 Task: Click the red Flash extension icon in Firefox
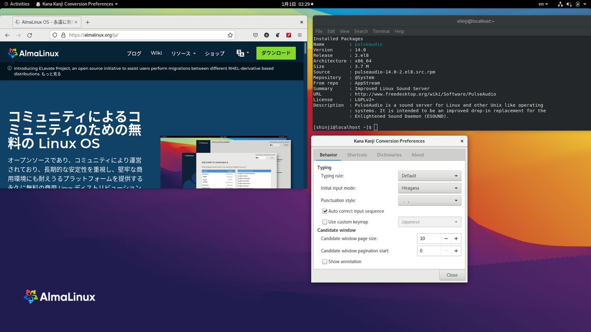coord(289,35)
